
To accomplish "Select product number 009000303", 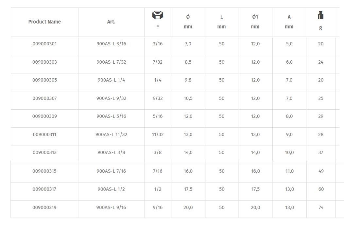I will (44, 62).
